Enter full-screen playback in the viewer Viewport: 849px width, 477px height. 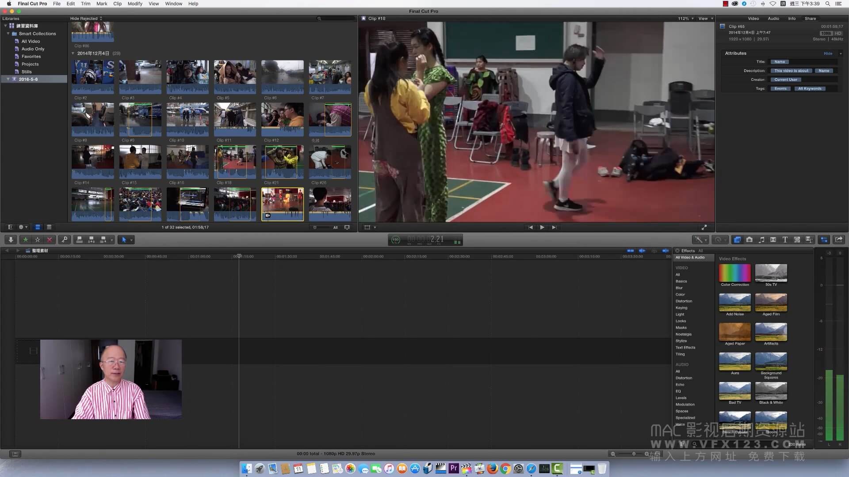[704, 227]
